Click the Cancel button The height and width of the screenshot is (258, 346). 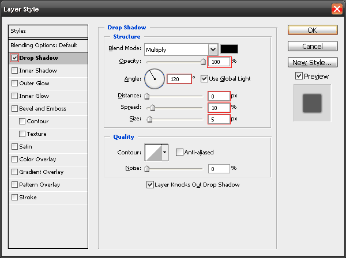312,46
